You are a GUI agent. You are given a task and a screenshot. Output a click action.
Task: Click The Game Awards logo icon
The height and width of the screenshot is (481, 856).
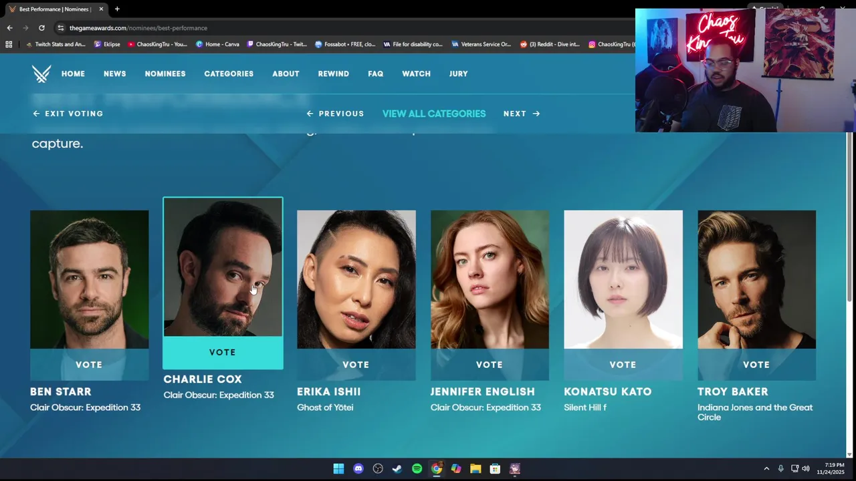pos(41,73)
